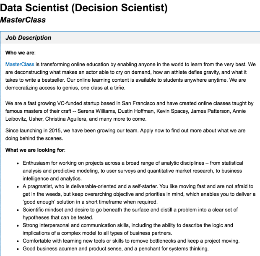Select the Job Description section header bar
Screen dimensions: 260x256
coord(130,38)
